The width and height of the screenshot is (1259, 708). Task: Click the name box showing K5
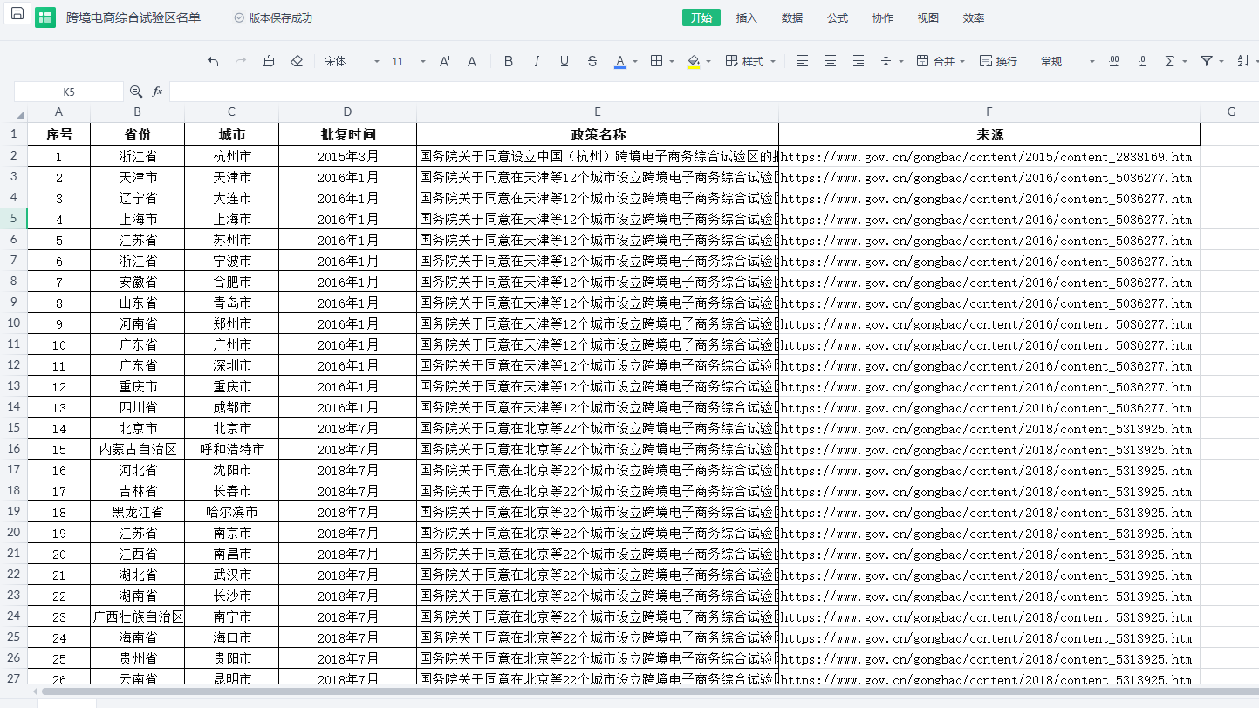[69, 92]
